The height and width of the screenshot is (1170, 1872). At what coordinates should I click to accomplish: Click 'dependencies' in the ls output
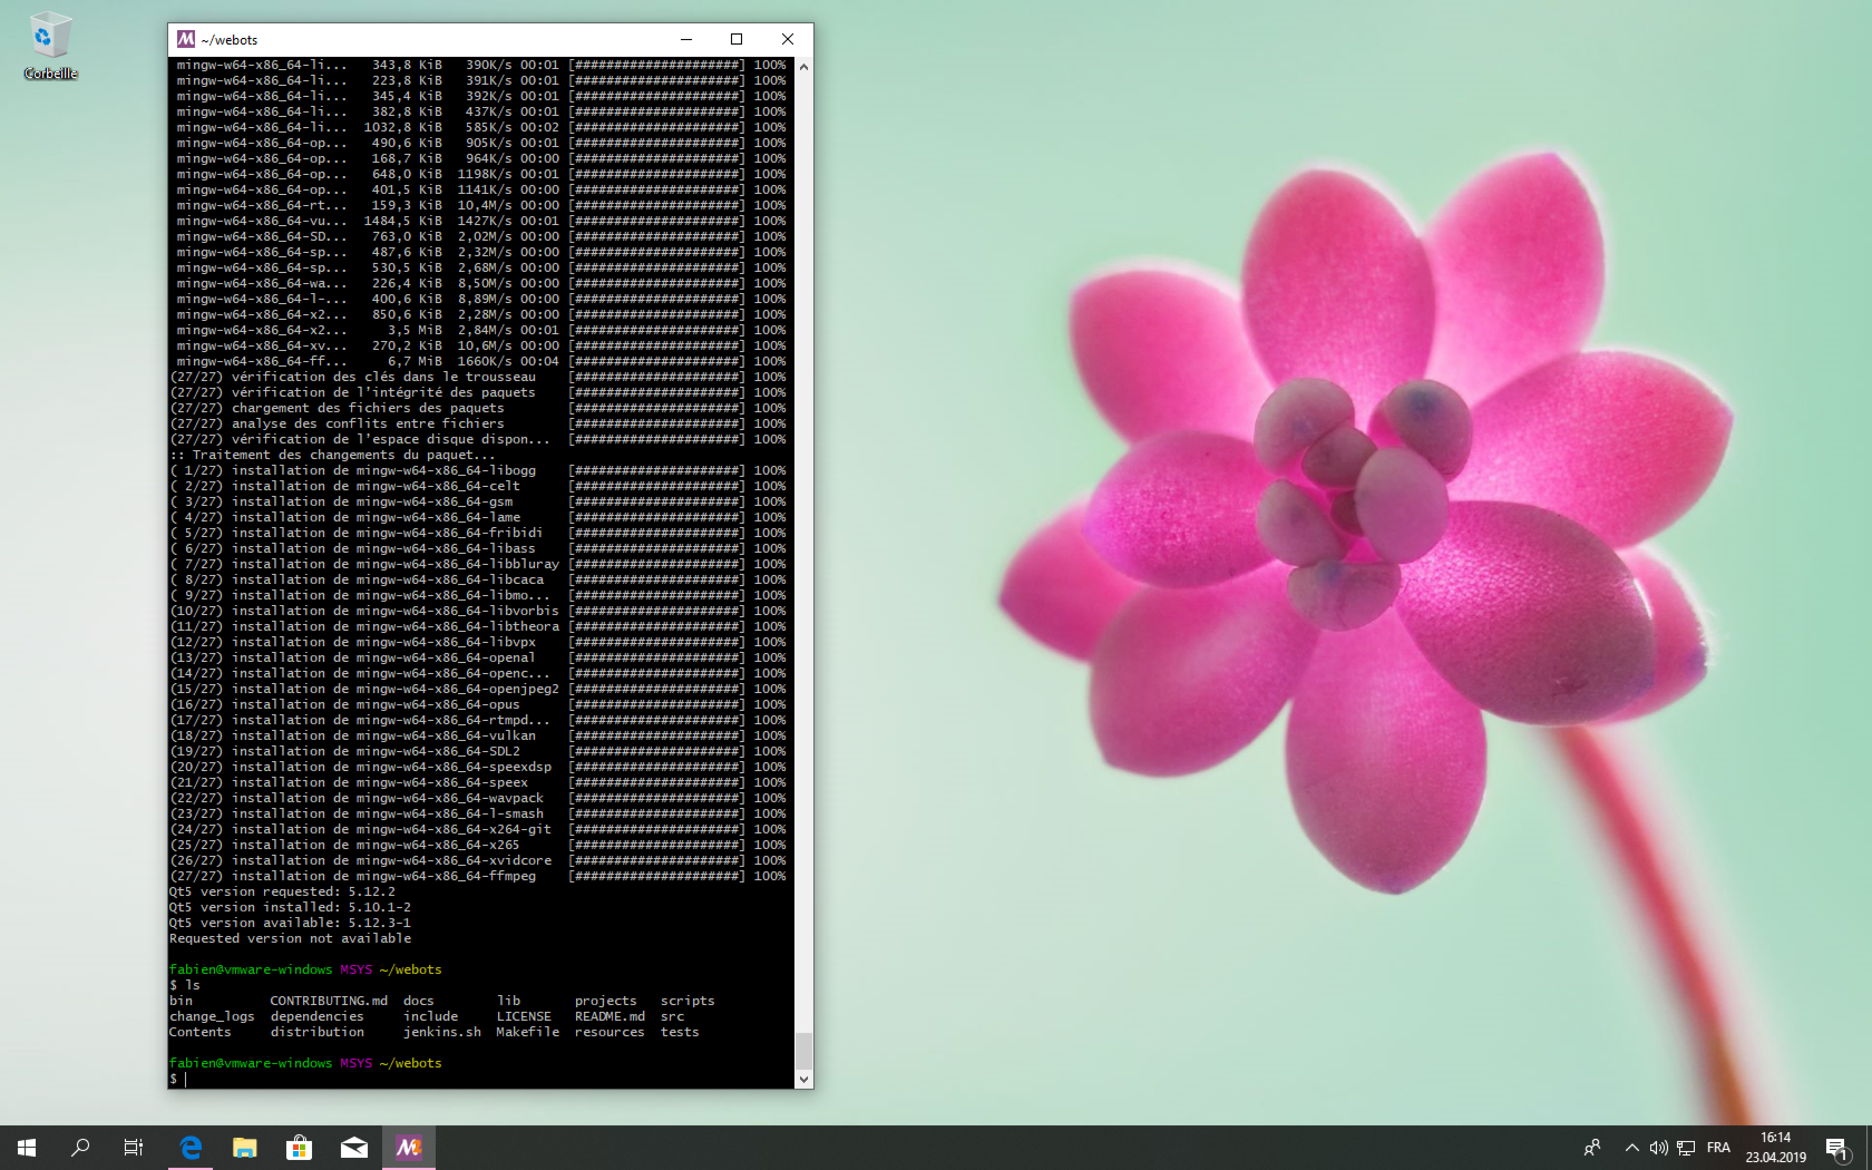(317, 1016)
